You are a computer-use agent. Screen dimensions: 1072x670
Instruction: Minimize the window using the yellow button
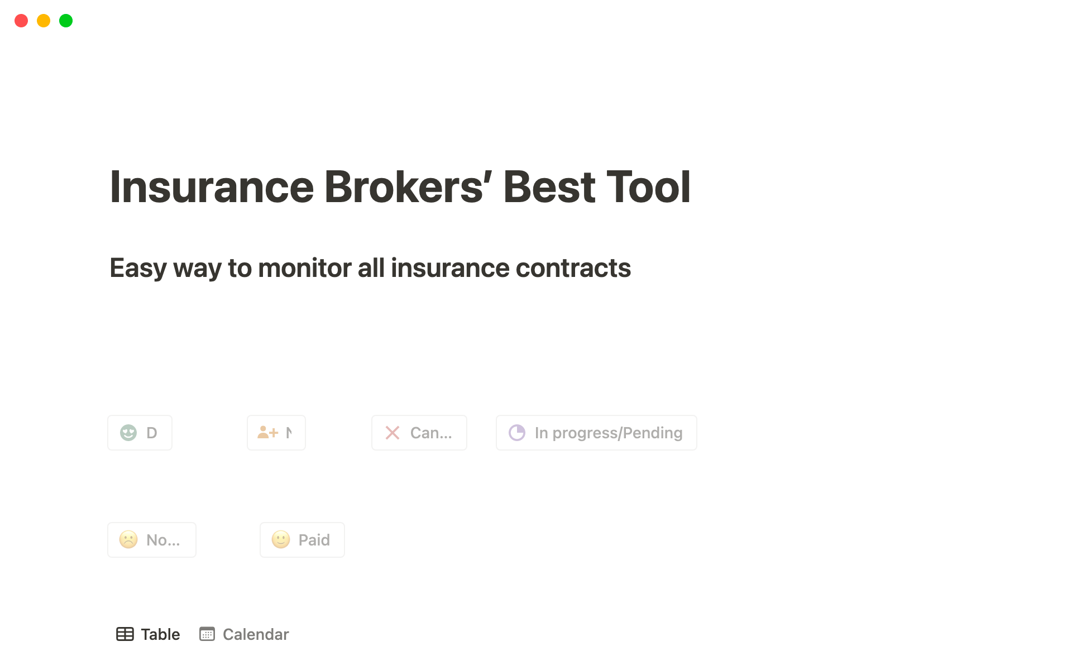(44, 21)
